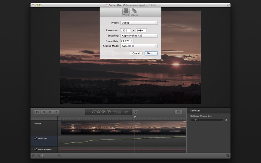Open the Frame Rate combo box arrow

click(x=131, y=41)
